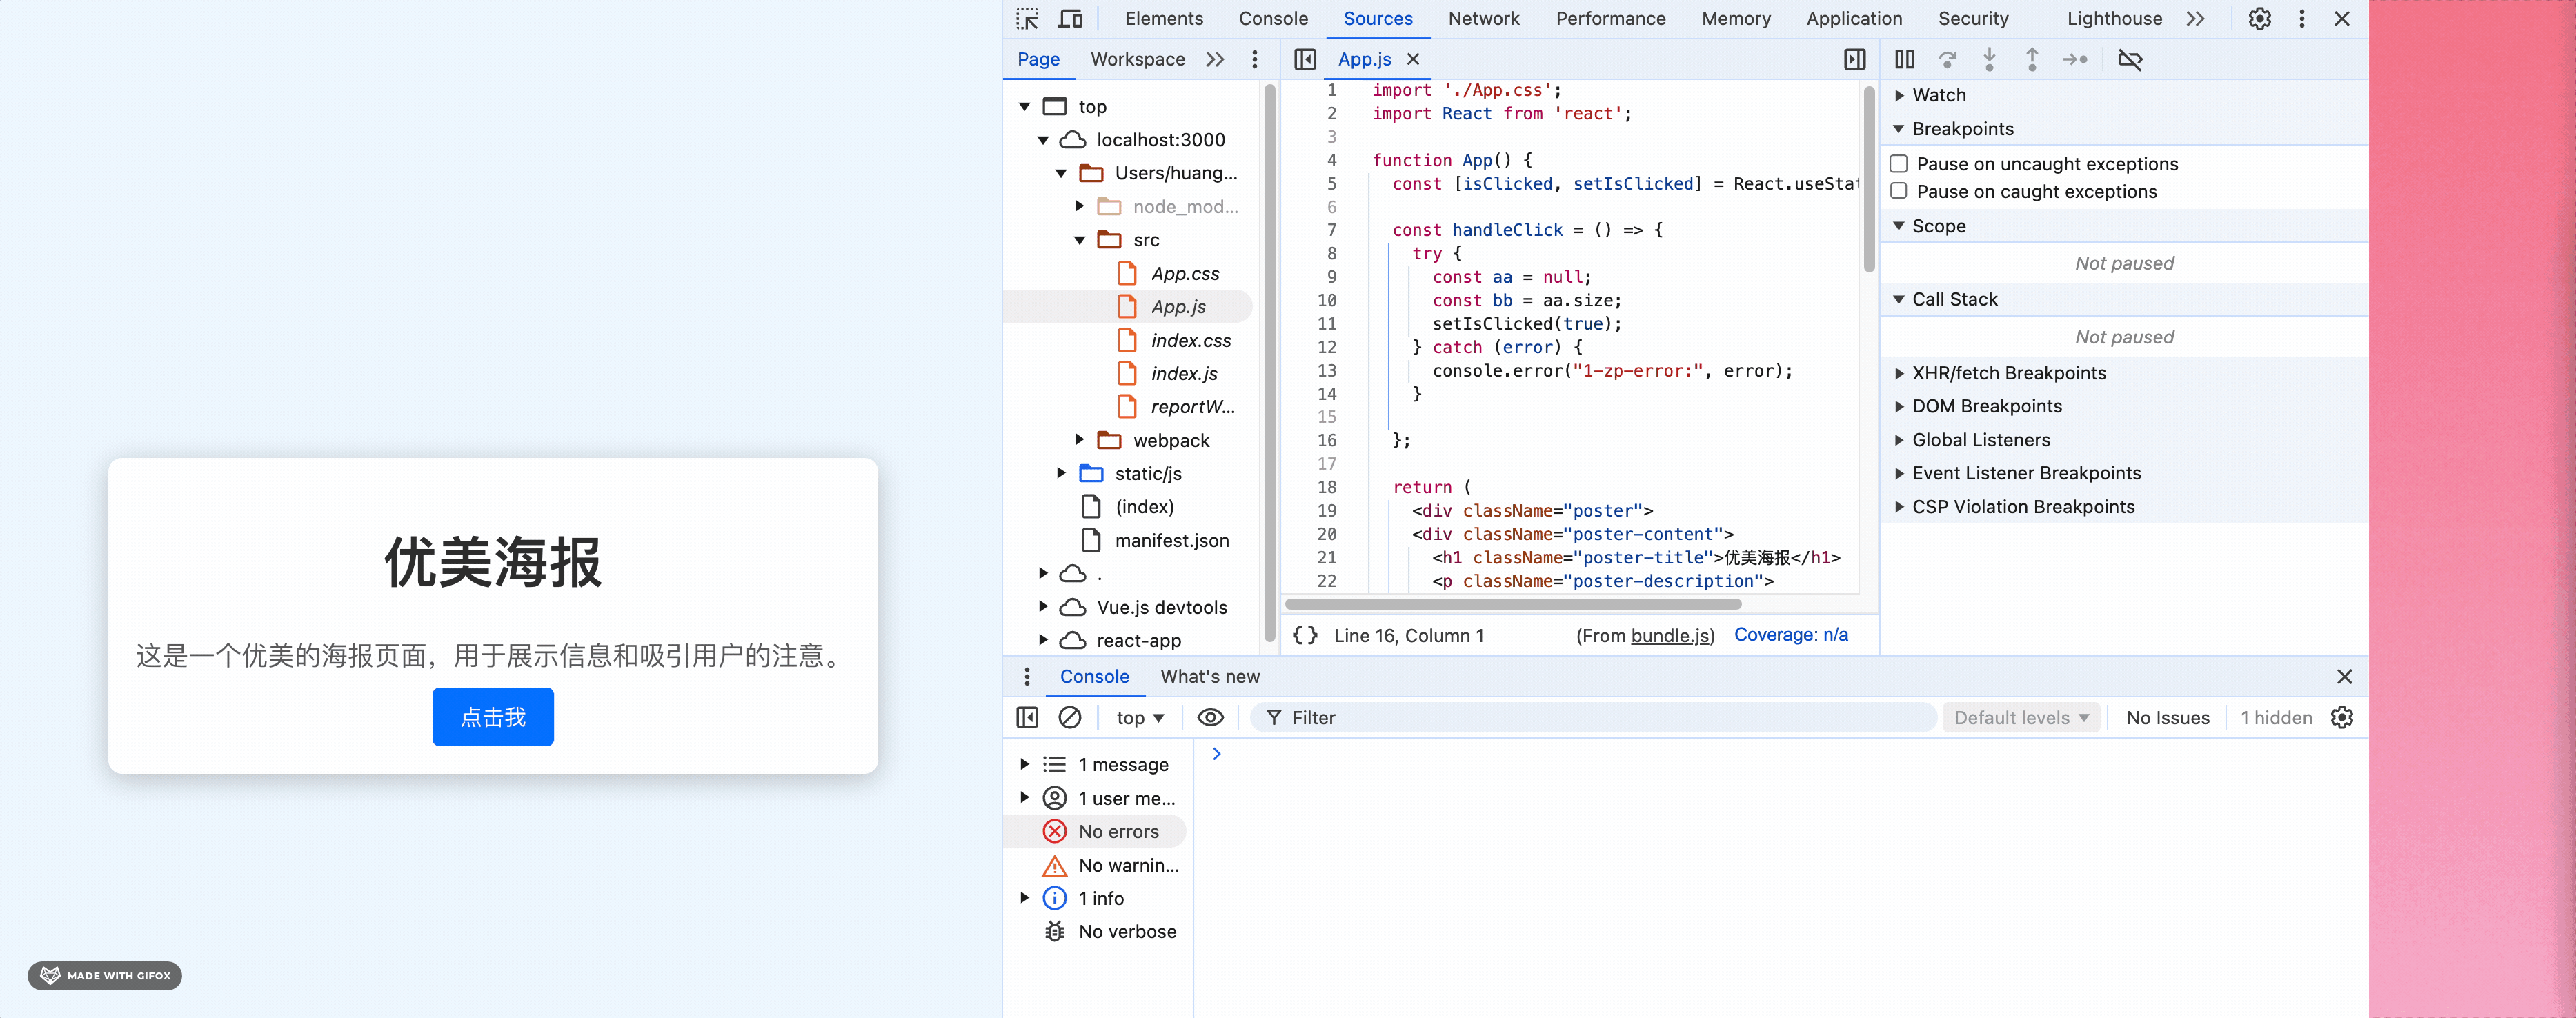
Task: Enable Pause on uncaught exceptions
Action: (x=1899, y=164)
